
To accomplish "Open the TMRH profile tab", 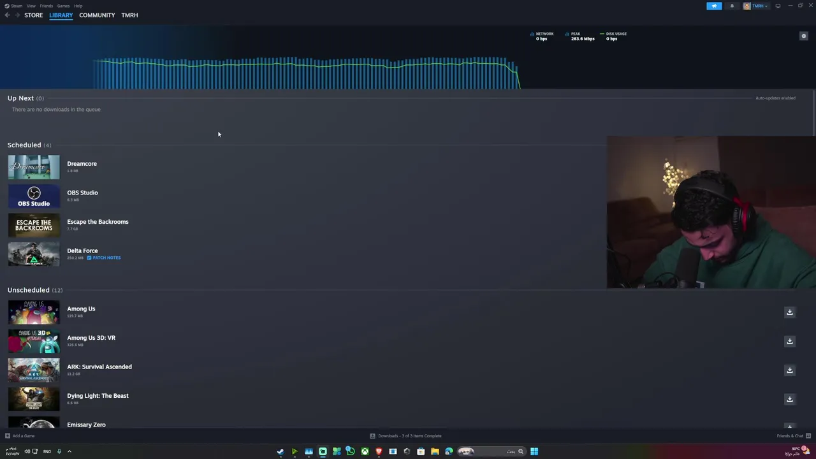I will coord(129,15).
